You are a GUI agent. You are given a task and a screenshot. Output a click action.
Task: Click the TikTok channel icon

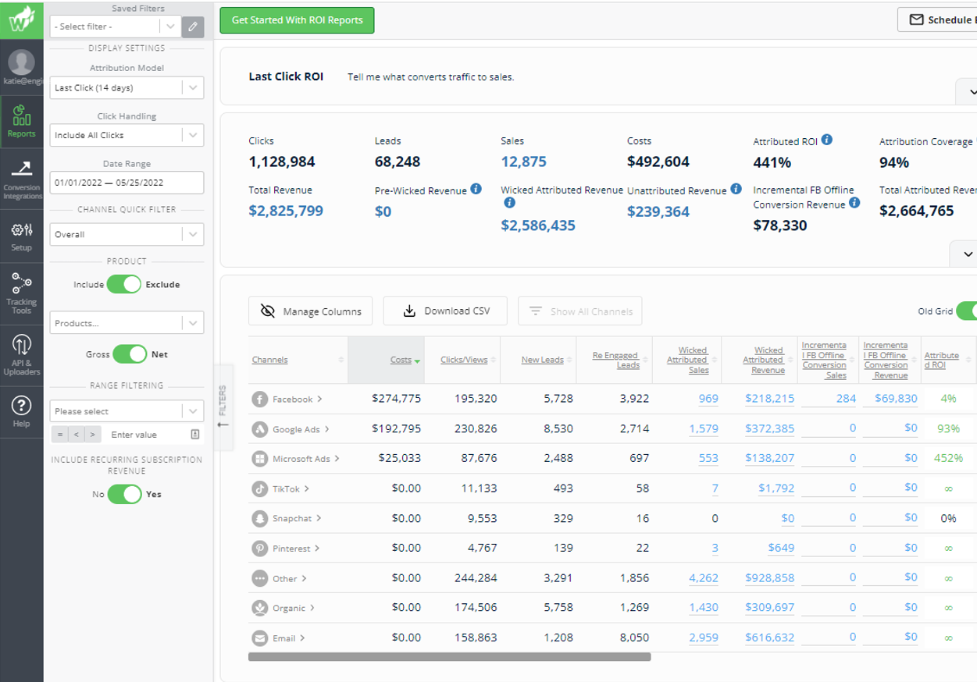tap(259, 487)
